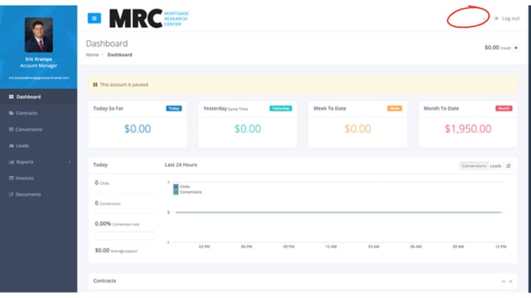Screen dimensions: 531x298
Task: Click Eric Krampe's profile photo
Action: tap(39, 35)
